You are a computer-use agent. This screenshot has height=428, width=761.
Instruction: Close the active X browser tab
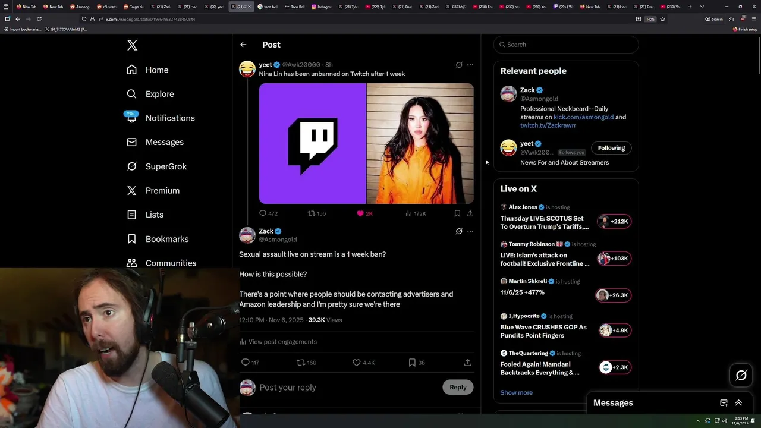tap(249, 7)
